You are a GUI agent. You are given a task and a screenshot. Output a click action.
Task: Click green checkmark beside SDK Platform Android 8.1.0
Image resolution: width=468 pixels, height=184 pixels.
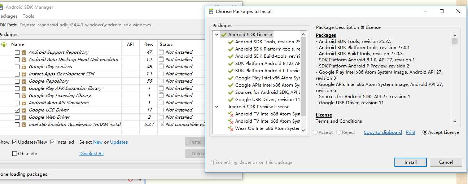231,63
